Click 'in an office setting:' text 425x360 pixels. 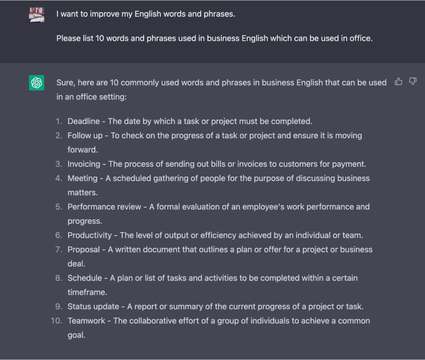[x=91, y=97]
